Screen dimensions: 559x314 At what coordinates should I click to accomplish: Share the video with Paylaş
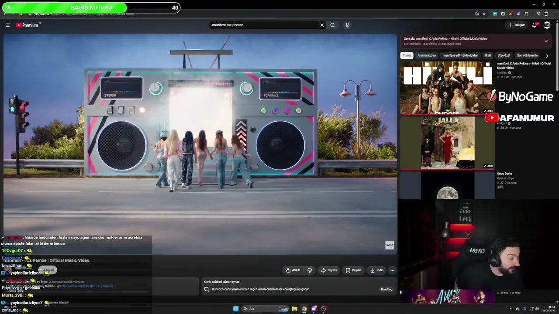(x=329, y=270)
